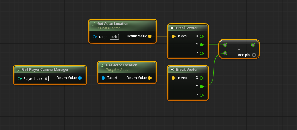
Task: Select the lower Break Vector node title
Action: pyautogui.click(x=187, y=70)
